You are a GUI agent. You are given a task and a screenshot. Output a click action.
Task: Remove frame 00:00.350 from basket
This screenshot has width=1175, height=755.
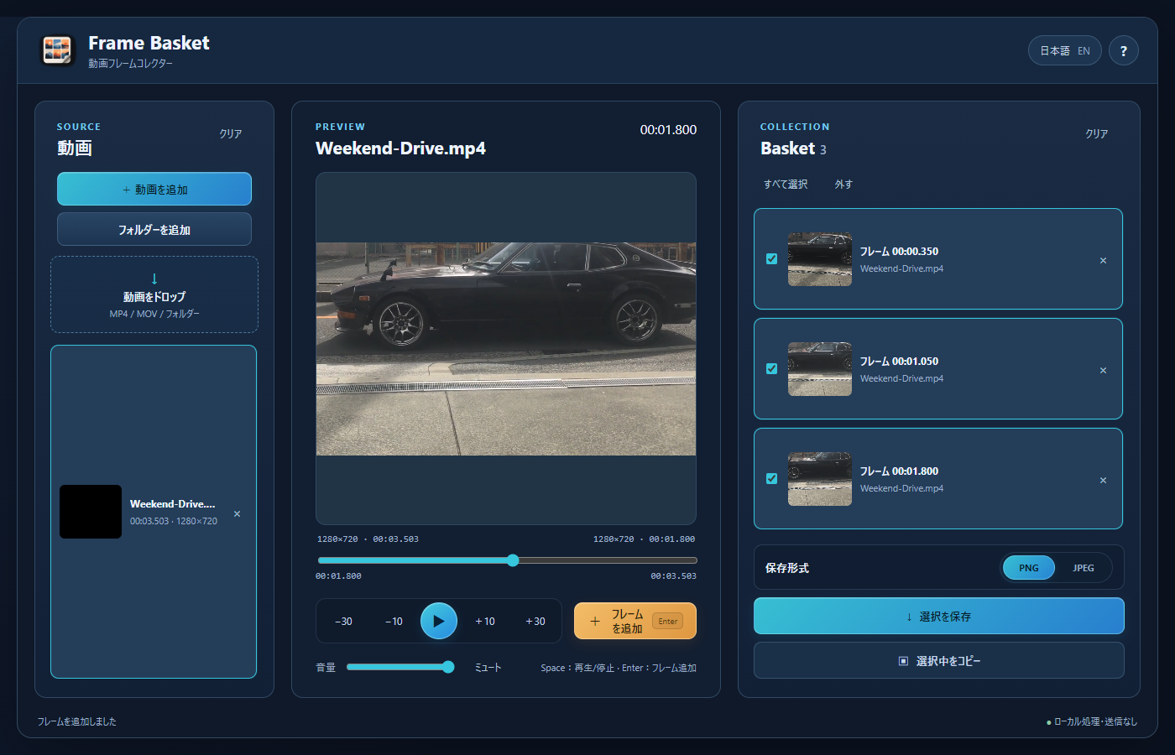(x=1103, y=260)
